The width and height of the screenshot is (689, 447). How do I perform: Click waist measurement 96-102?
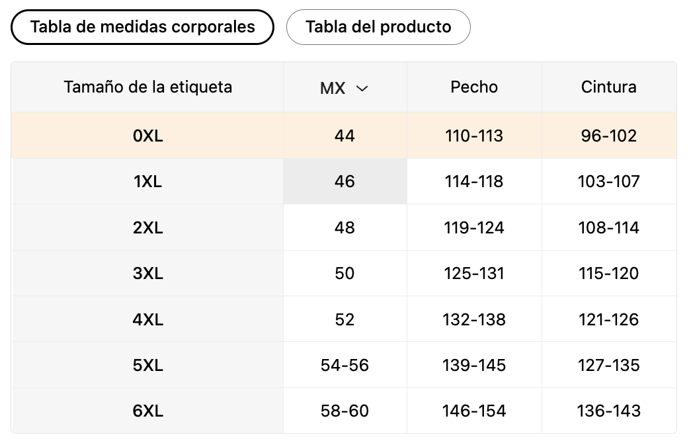click(x=608, y=135)
